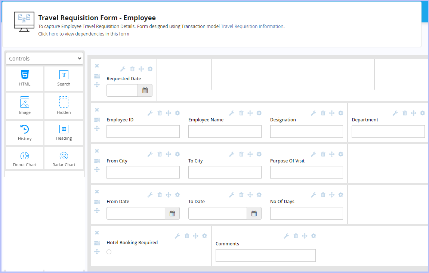Open wrench settings for Hotel Booking Required
The image size is (429, 273).
pyautogui.click(x=177, y=236)
